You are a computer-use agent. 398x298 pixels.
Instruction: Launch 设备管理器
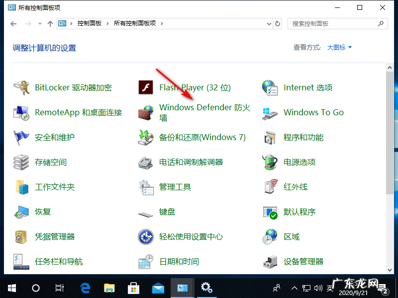303,261
